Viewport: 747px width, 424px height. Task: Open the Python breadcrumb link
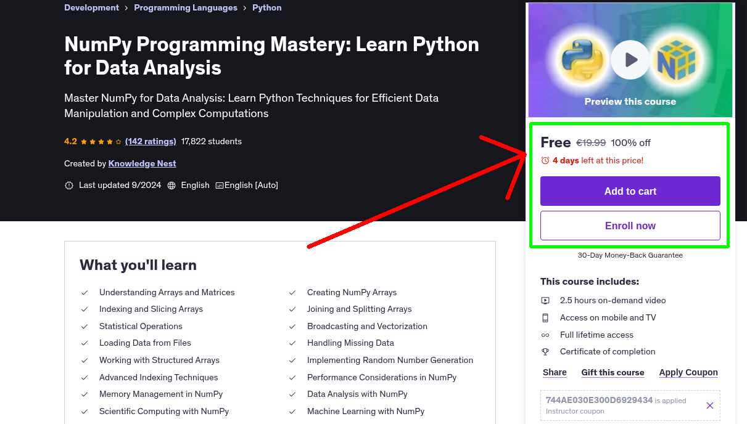tap(267, 8)
